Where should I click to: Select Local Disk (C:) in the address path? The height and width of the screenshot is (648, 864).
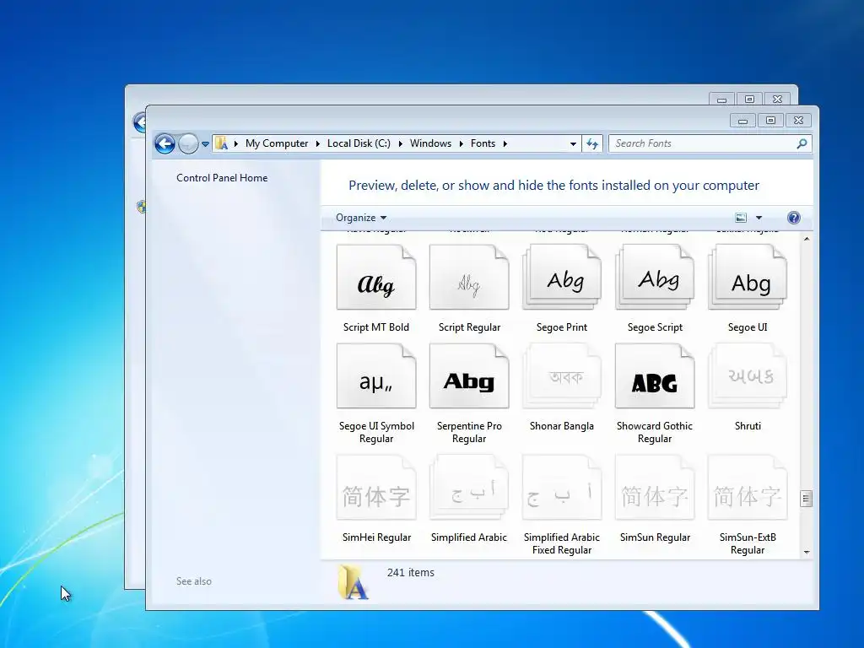(359, 143)
